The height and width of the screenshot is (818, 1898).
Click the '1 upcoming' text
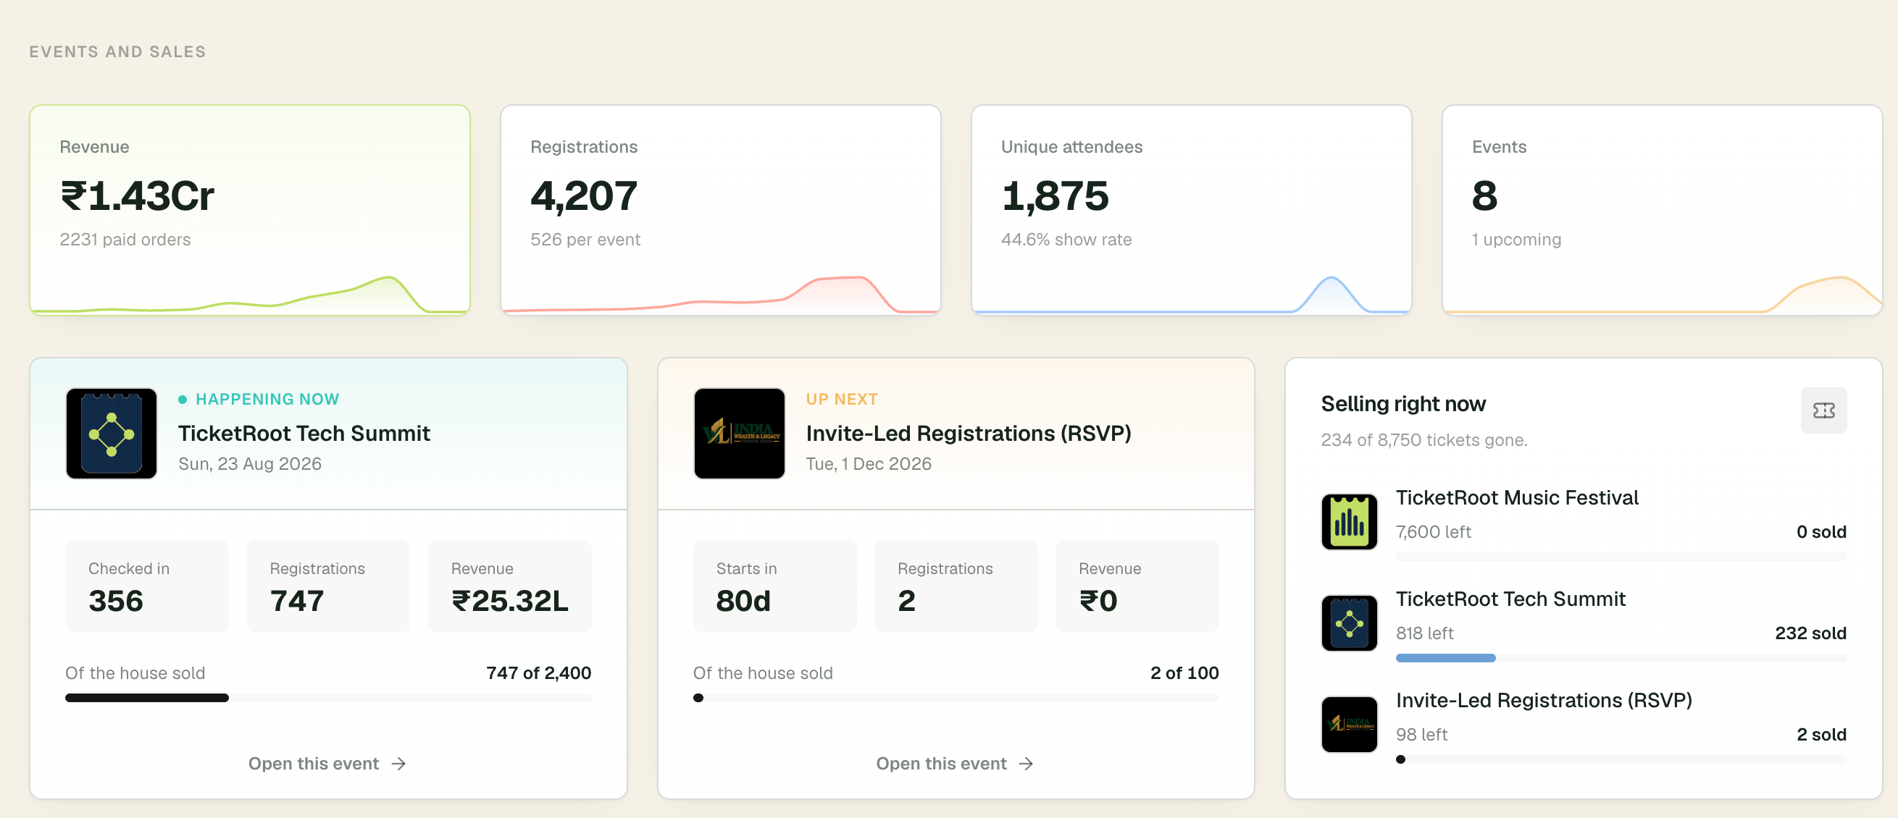coord(1516,240)
